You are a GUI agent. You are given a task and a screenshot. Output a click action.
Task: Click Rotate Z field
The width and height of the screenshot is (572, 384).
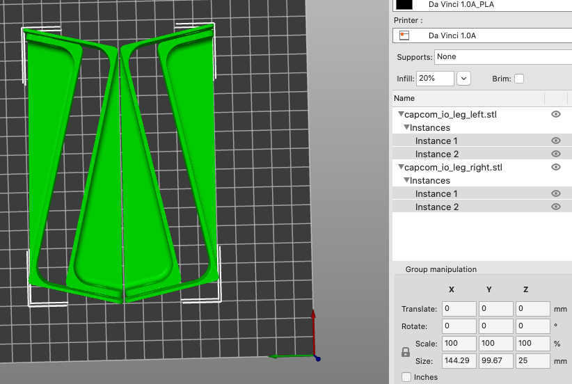click(x=532, y=326)
